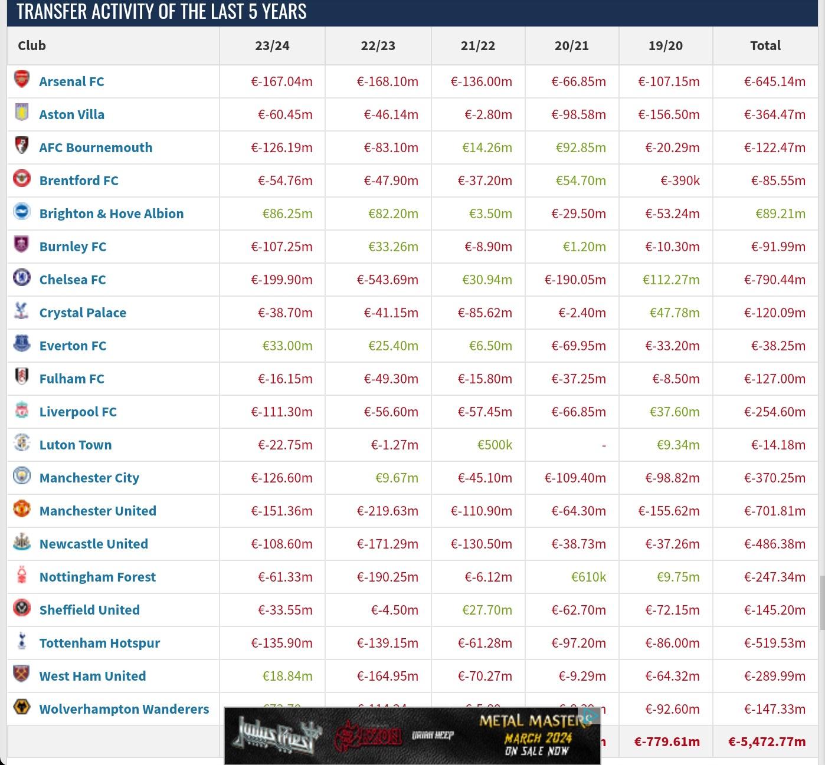
Task: Click the AFC Bournemouth club crest
Action: pos(22,145)
